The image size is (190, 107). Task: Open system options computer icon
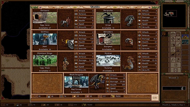[x=178, y=60]
